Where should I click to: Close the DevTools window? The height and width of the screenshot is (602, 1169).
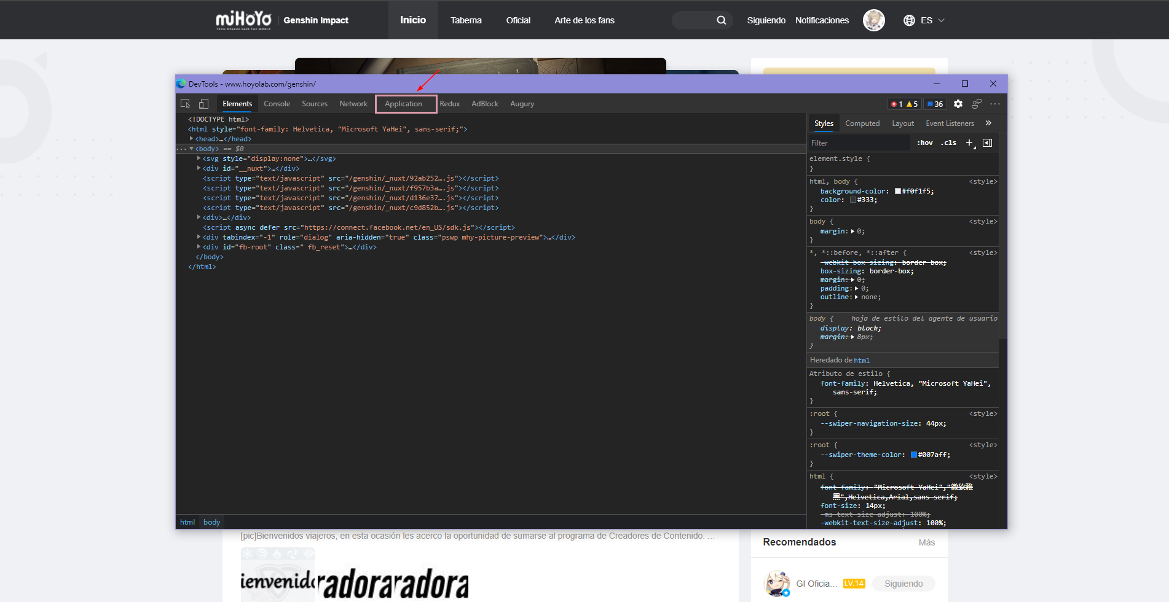coord(993,84)
